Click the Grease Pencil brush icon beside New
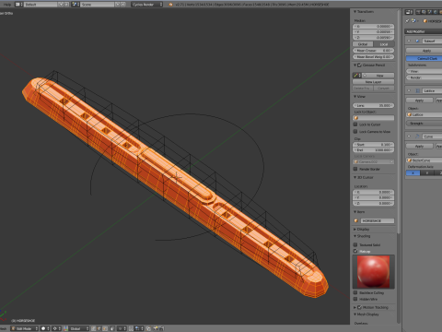The height and width of the screenshot is (332, 442). tap(355, 76)
